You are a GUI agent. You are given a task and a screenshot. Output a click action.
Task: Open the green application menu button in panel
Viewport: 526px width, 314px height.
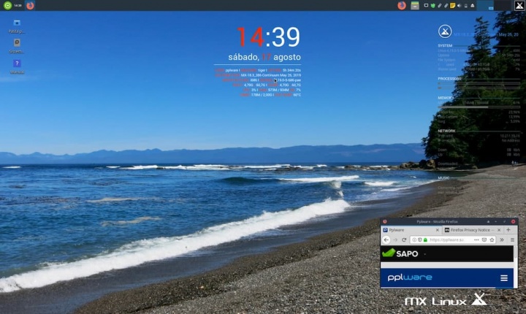(x=7, y=5)
